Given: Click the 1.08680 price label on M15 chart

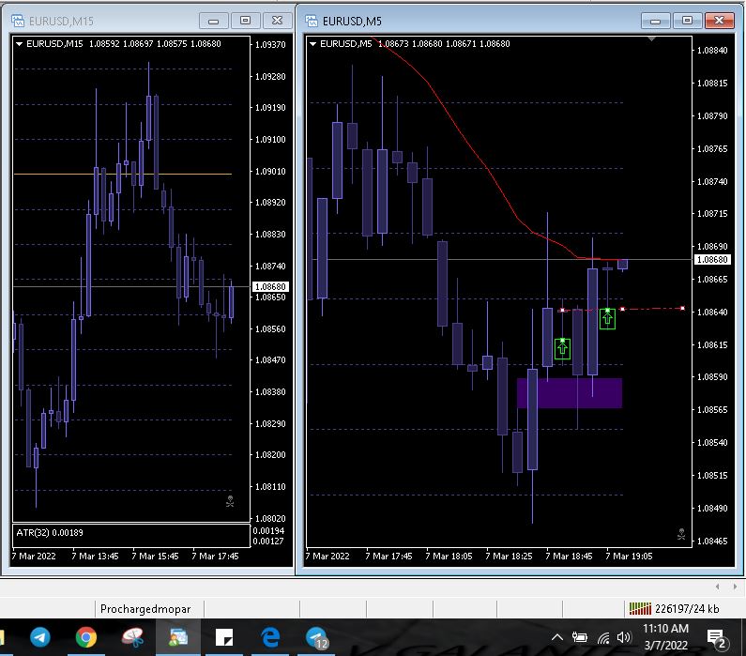Looking at the screenshot, I should tap(270, 287).
